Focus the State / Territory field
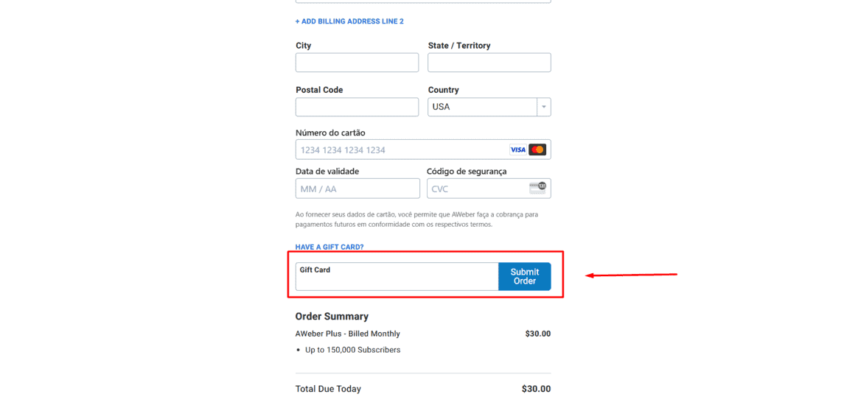Viewport: 844px width, 408px height. tap(489, 63)
